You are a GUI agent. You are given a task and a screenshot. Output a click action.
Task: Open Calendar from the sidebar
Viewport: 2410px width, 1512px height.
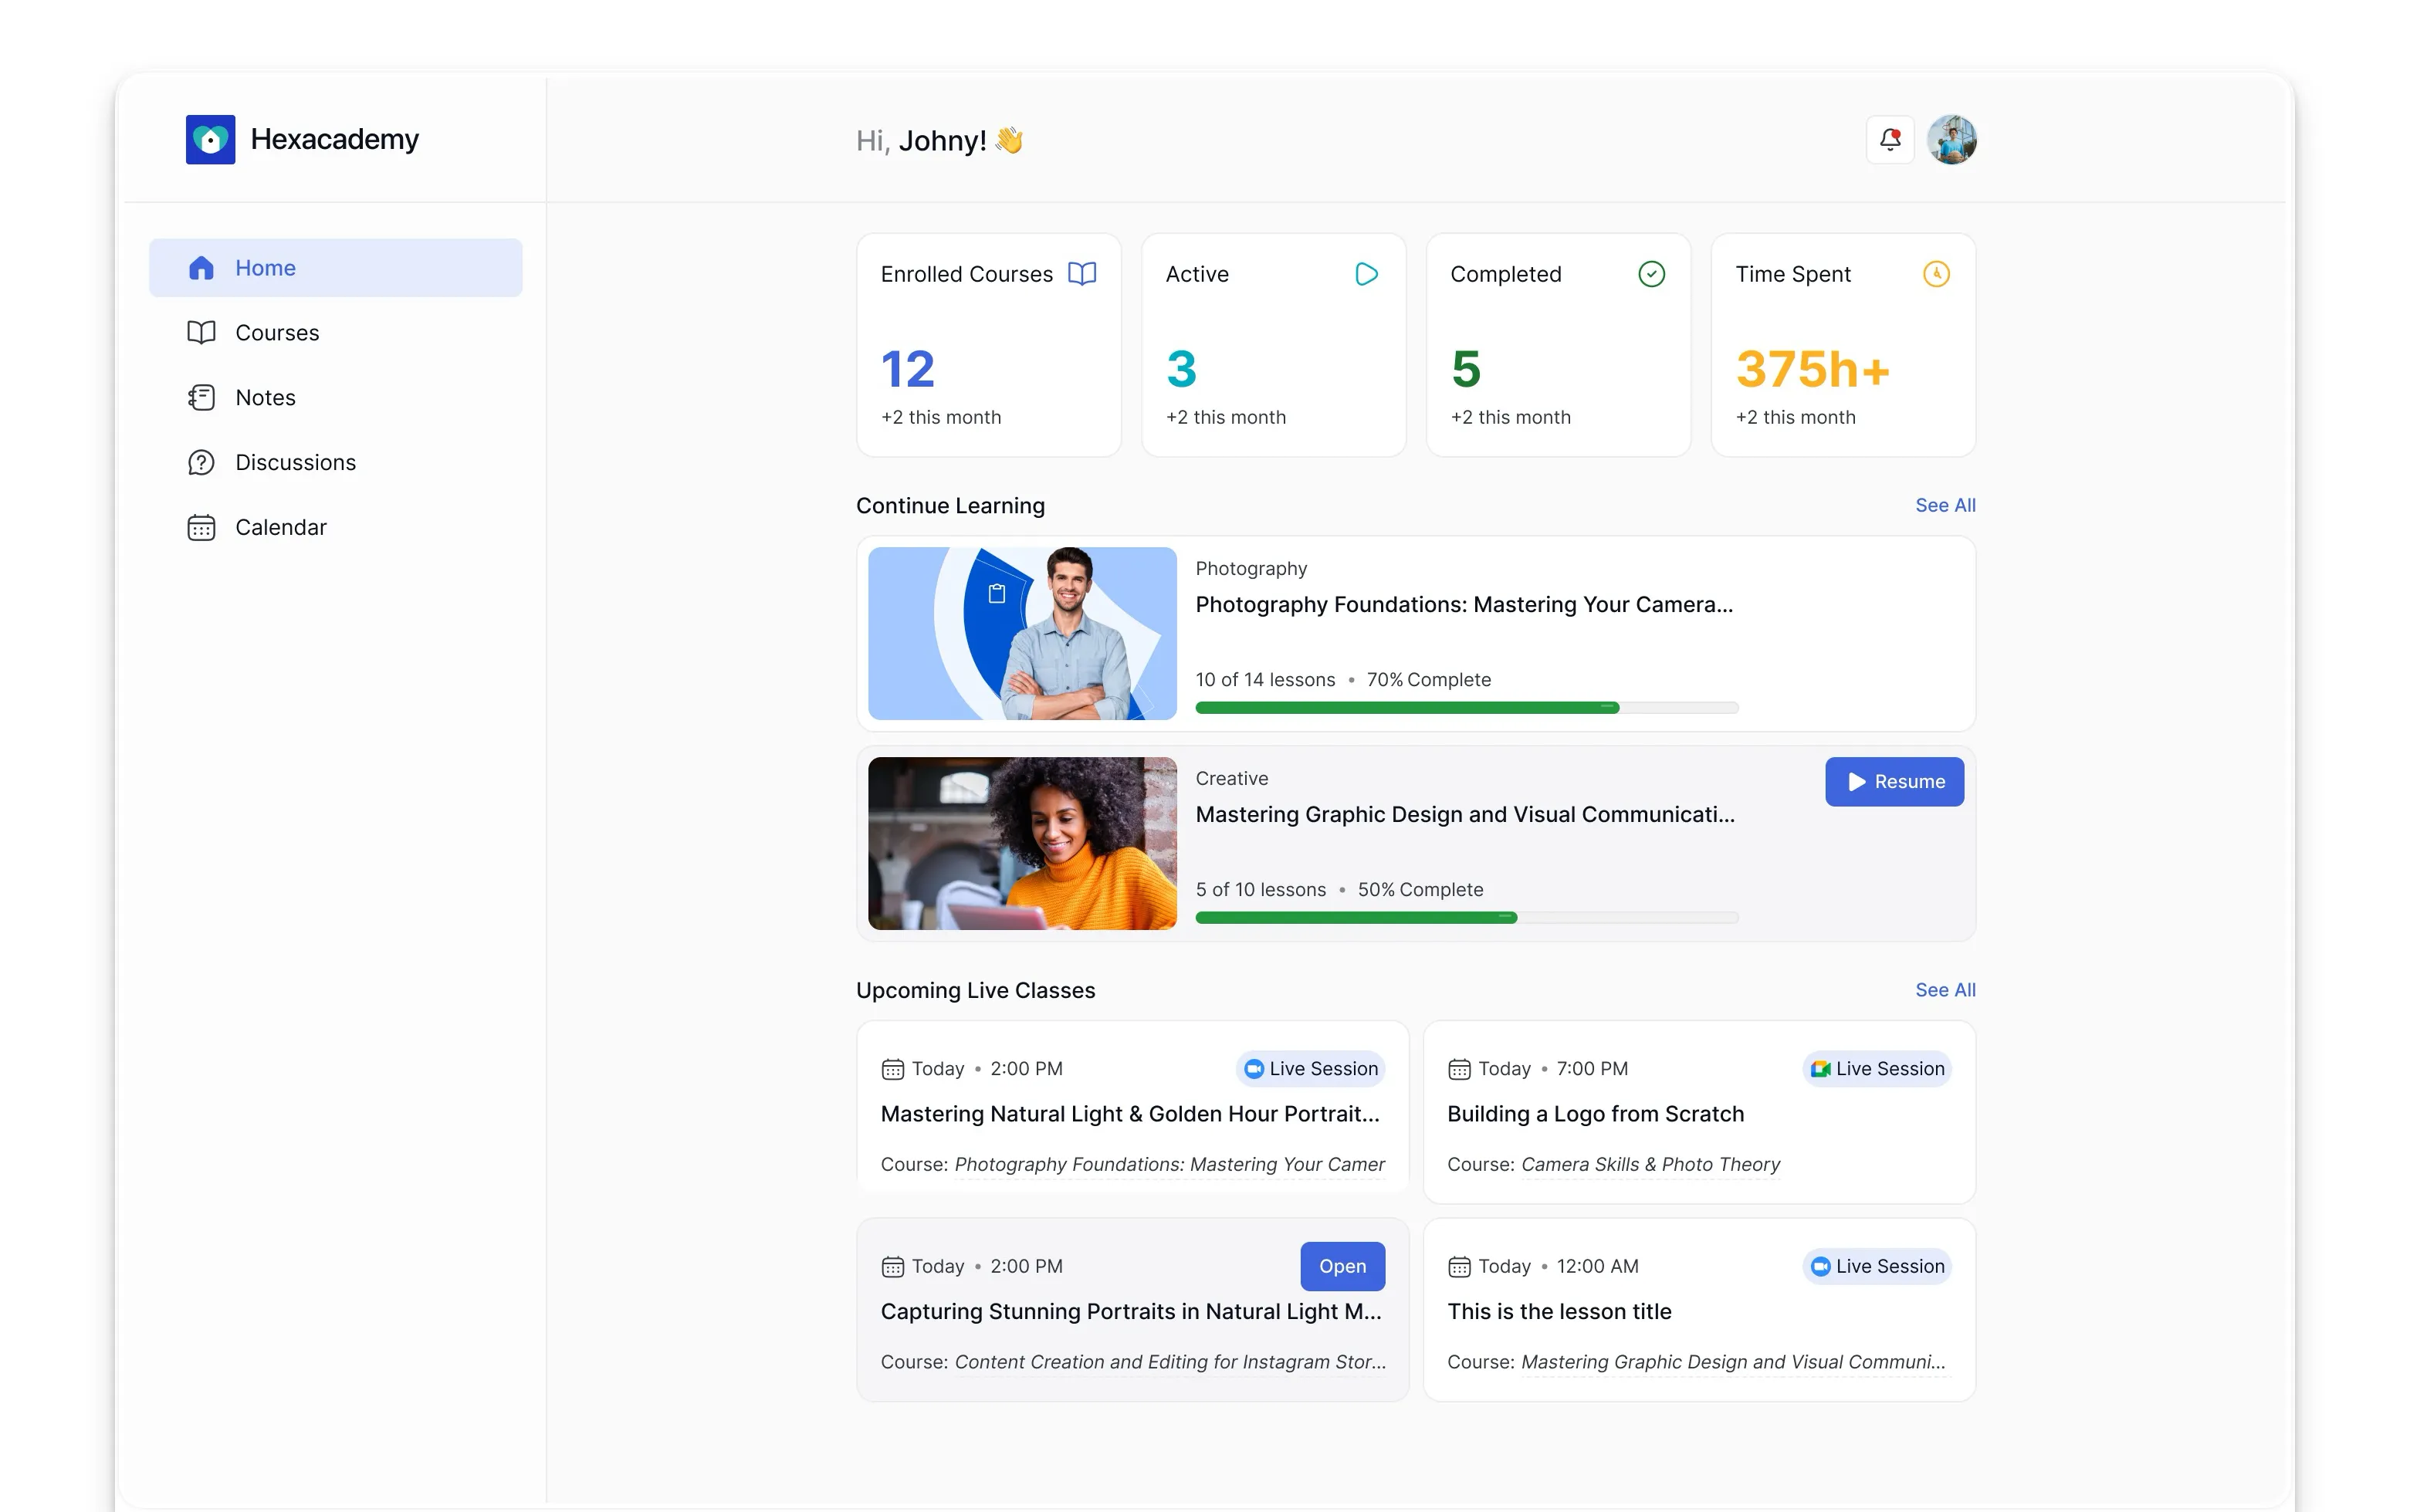click(x=335, y=528)
